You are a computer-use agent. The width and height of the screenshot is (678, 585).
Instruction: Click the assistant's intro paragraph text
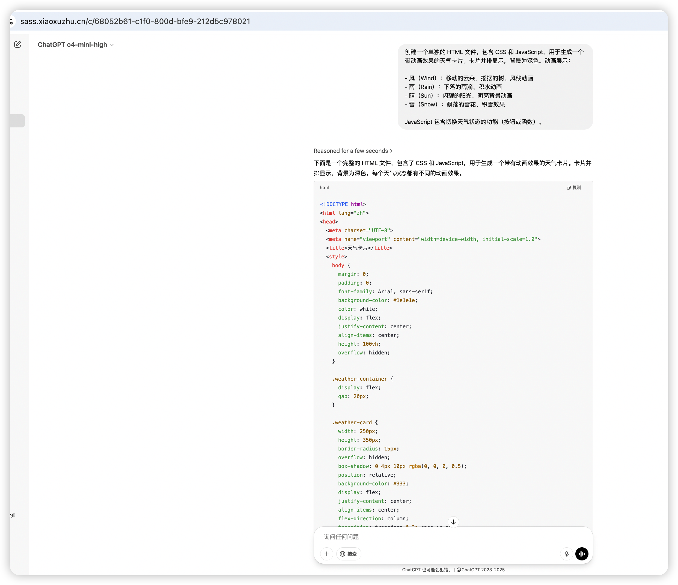(453, 168)
